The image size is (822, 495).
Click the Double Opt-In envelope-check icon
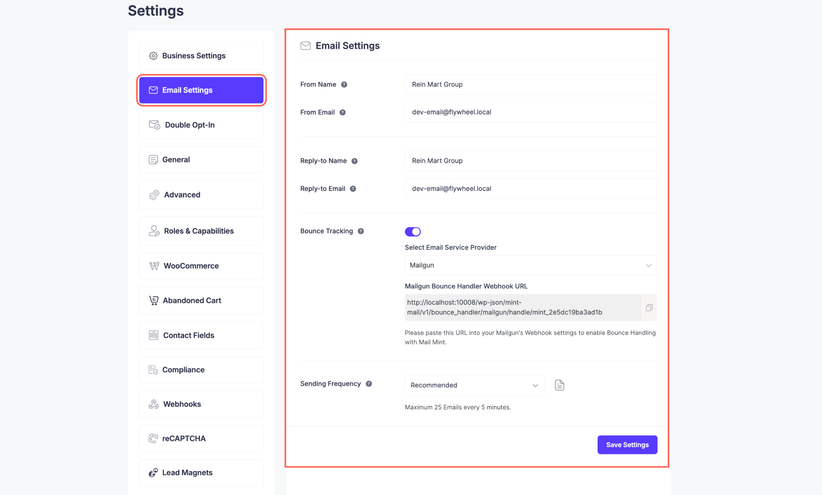pyautogui.click(x=155, y=125)
